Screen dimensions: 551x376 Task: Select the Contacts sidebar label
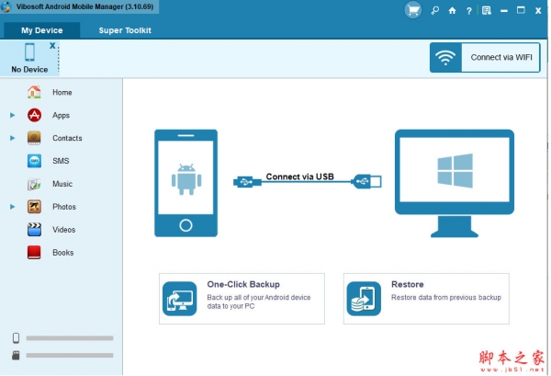[67, 138]
